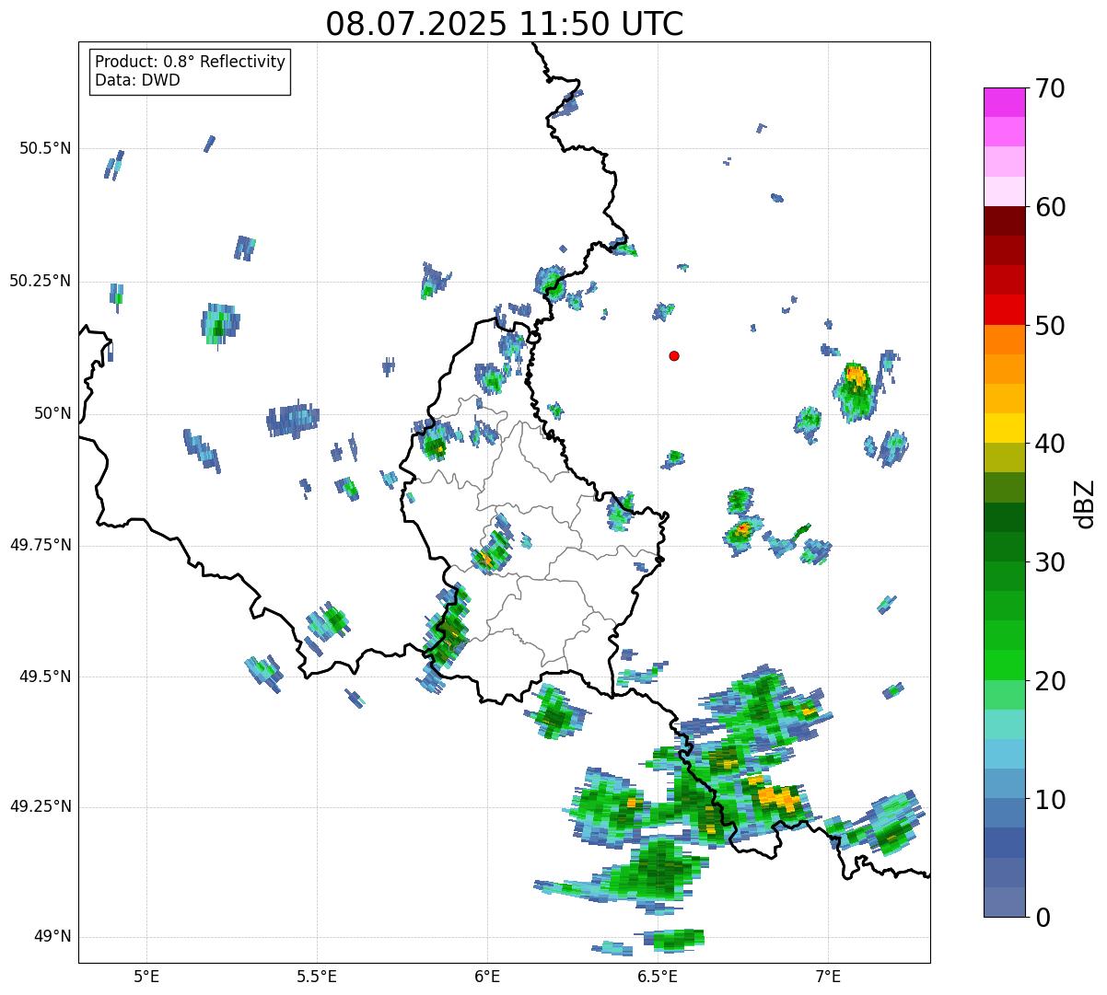The height and width of the screenshot is (995, 1107).
Task: Click the colorbar tick label 10
Action: click(x=1050, y=799)
